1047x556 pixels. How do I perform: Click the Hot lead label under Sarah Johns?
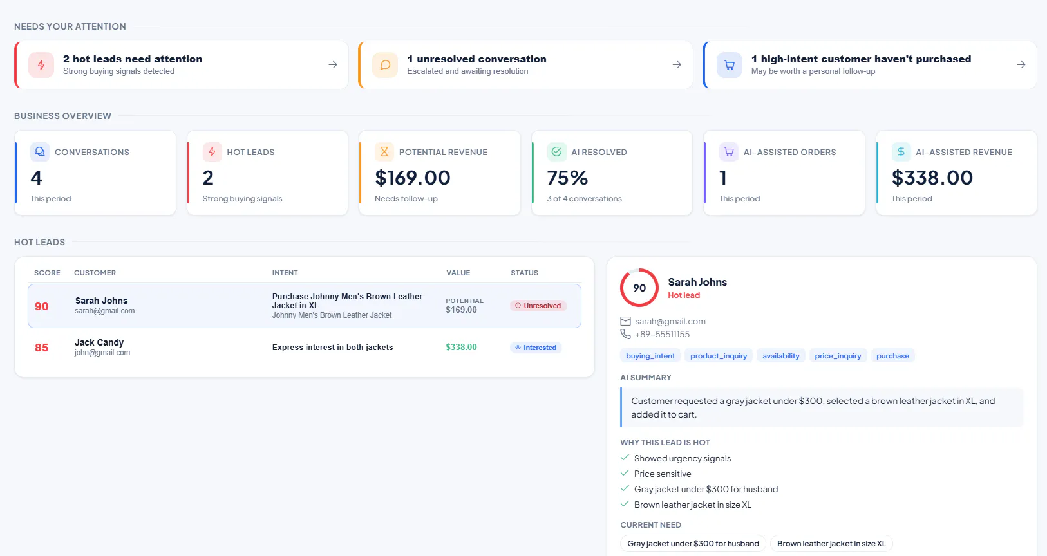click(684, 295)
